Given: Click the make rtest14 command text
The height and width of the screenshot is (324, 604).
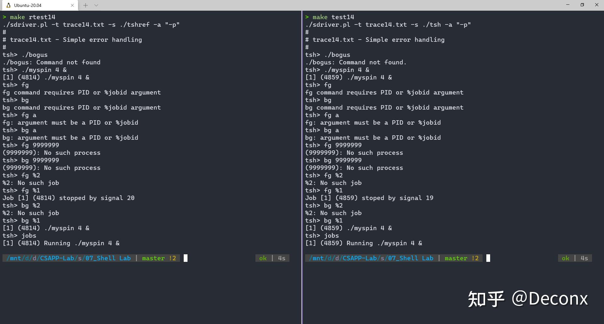Looking at the screenshot, I should [x=32, y=17].
